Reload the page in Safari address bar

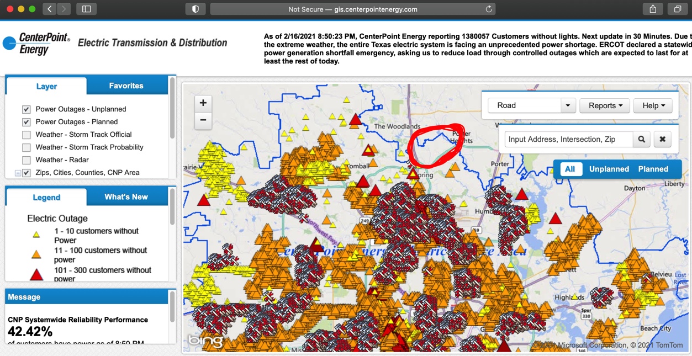click(x=488, y=9)
